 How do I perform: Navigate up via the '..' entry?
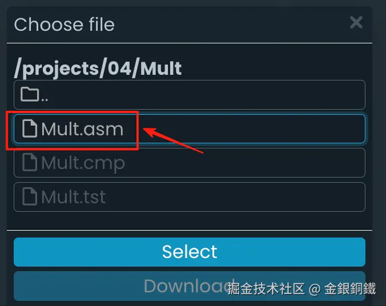tap(190, 95)
